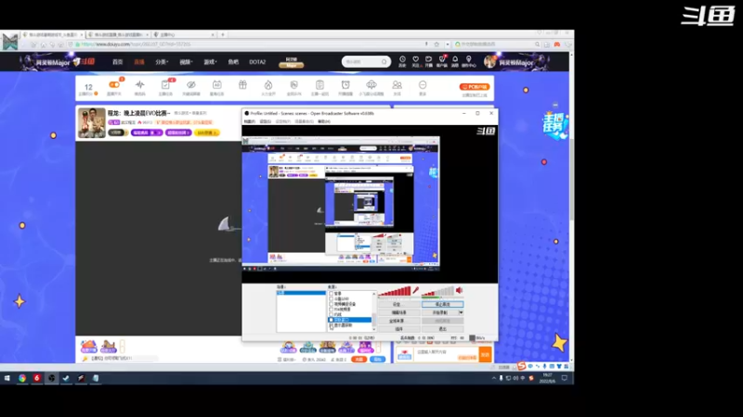Open the dropdown arrow beside OBS record button
This screenshot has height=417, width=743.
pyautogui.click(x=461, y=312)
